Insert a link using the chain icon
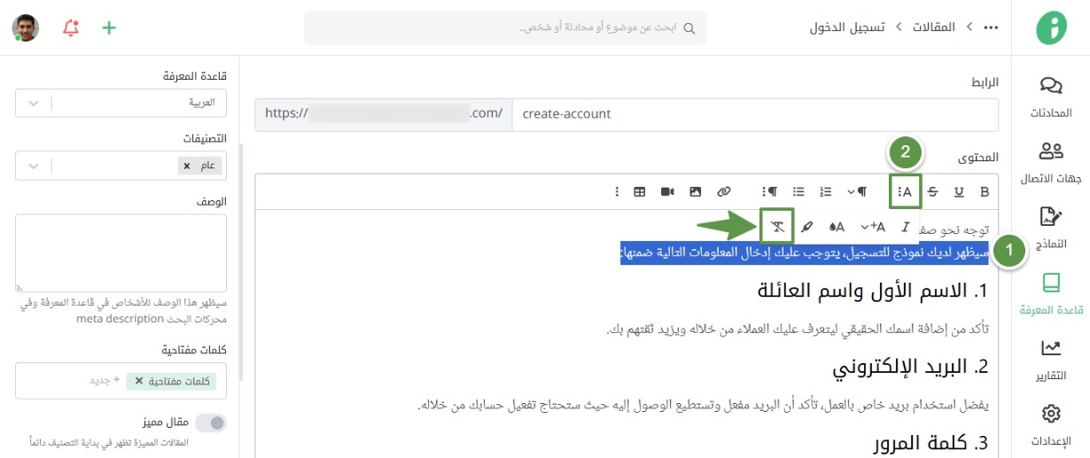This screenshot has height=458, width=1090. click(724, 191)
